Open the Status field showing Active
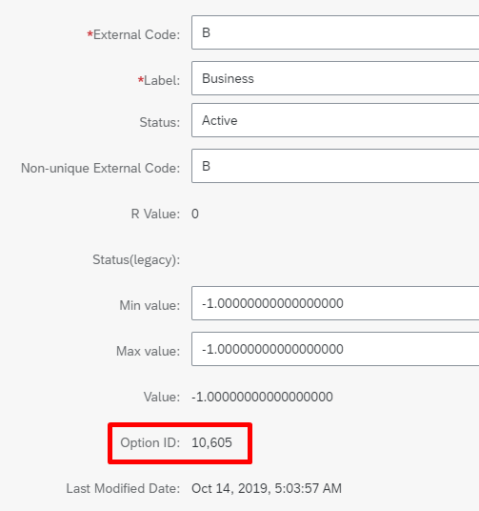 335,120
